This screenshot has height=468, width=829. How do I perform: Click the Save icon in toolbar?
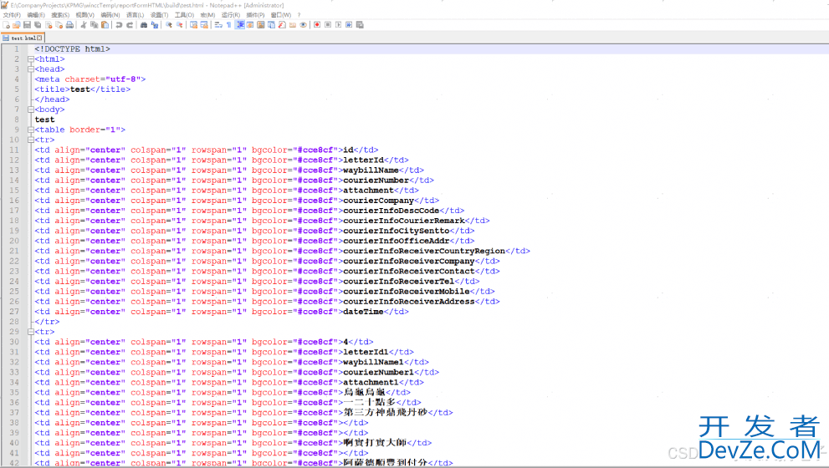pyautogui.click(x=27, y=25)
